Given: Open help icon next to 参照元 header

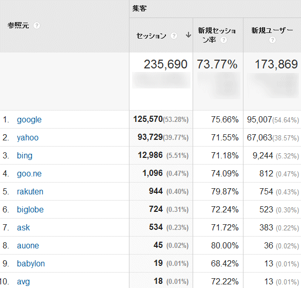Looking at the screenshot, I should click(36, 26).
